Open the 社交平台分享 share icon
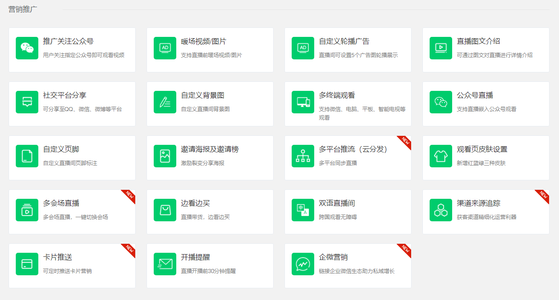 27,102
